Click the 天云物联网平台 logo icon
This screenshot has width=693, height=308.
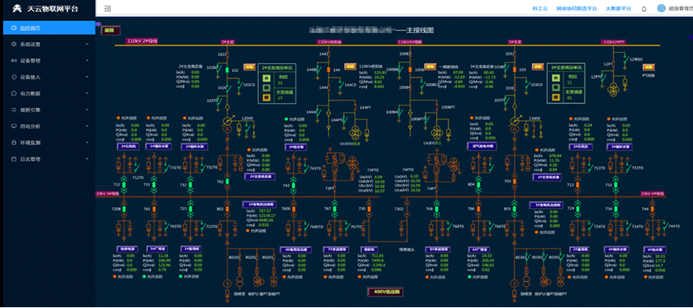point(12,8)
